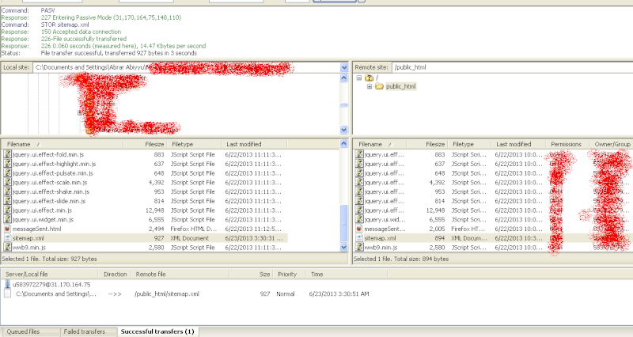Sort remote list by Filesize column
Image resolution: width=633 pixels, height=337 pixels.
(x=427, y=144)
